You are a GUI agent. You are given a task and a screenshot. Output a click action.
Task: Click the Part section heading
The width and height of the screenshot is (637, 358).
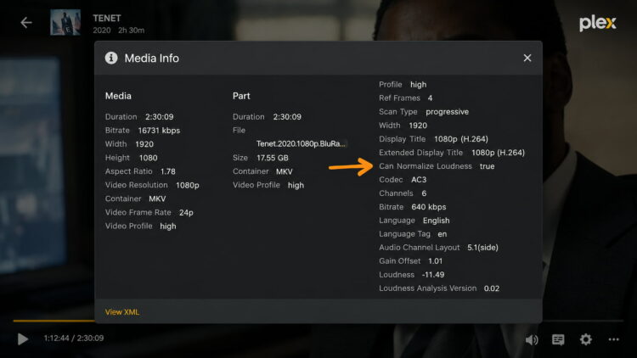pyautogui.click(x=241, y=96)
